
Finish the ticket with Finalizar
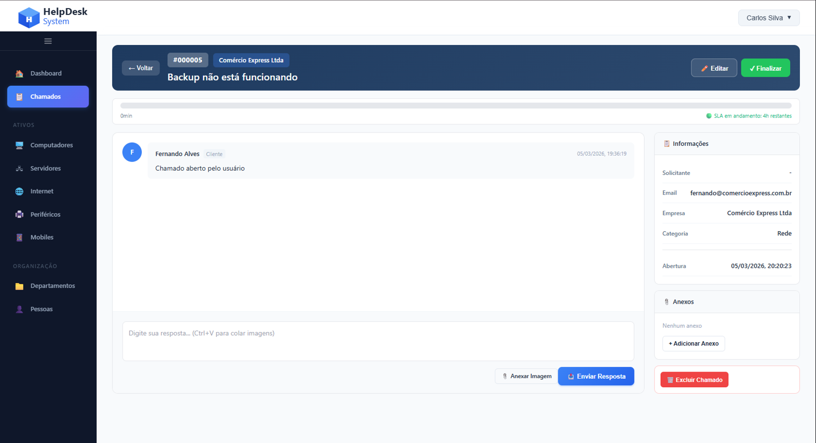[765, 68]
